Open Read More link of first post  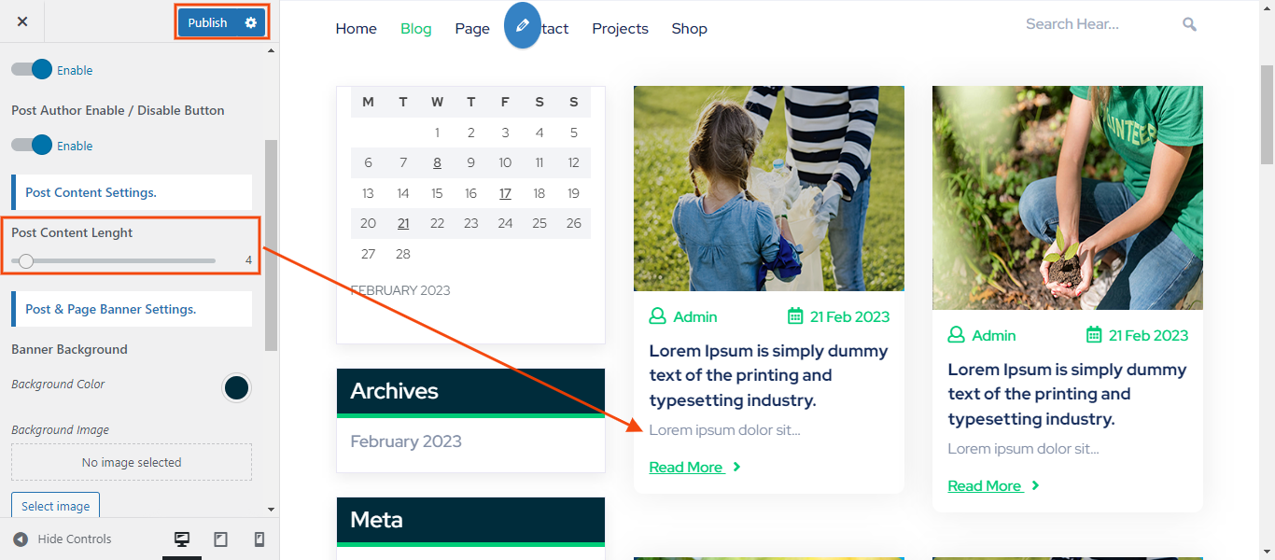[686, 468]
